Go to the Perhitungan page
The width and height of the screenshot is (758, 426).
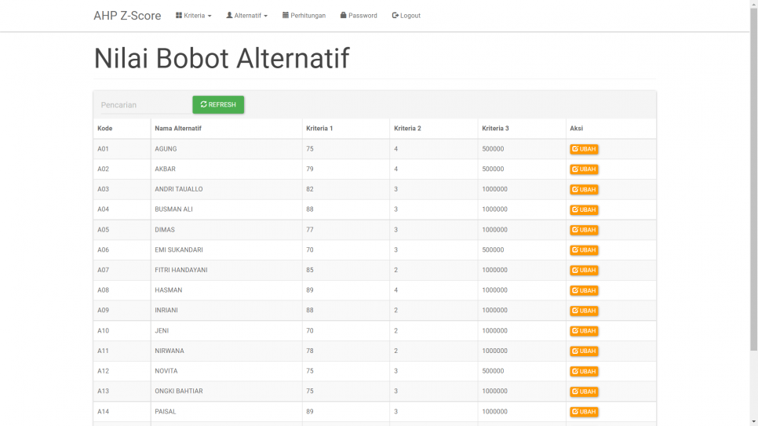pyautogui.click(x=304, y=16)
